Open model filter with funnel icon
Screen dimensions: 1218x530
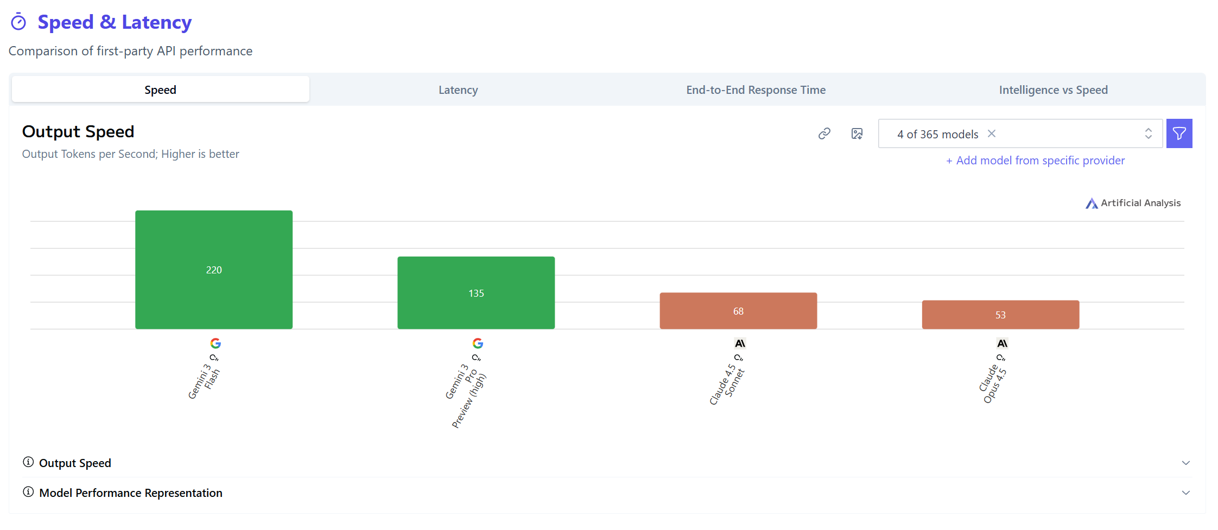click(1179, 133)
